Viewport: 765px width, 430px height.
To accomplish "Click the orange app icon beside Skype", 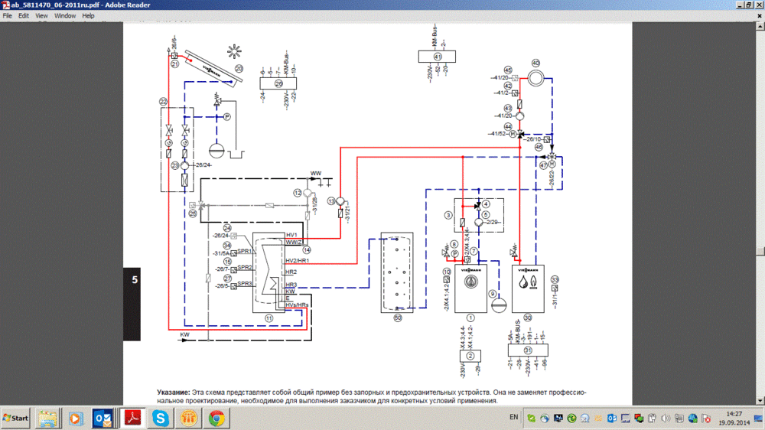I will 188,419.
